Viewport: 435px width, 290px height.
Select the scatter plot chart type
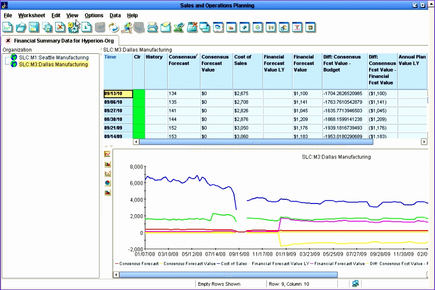(x=107, y=173)
